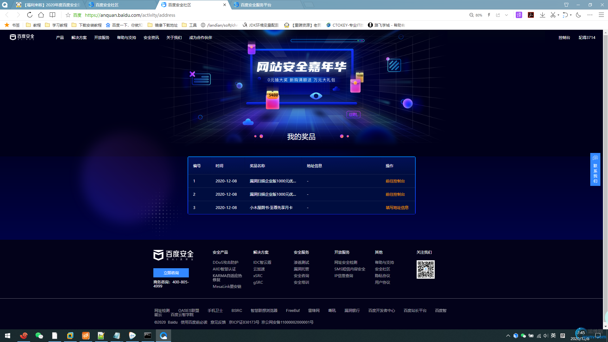Click the 关注我们 QR code image
The width and height of the screenshot is (608, 342).
(426, 269)
